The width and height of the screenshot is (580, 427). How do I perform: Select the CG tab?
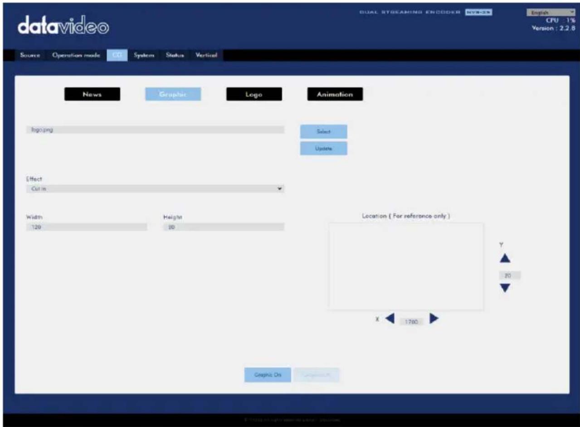pyautogui.click(x=117, y=55)
